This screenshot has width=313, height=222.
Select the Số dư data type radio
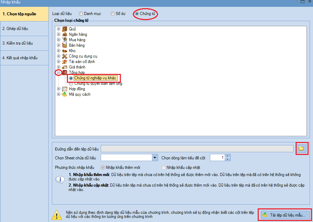click(113, 14)
